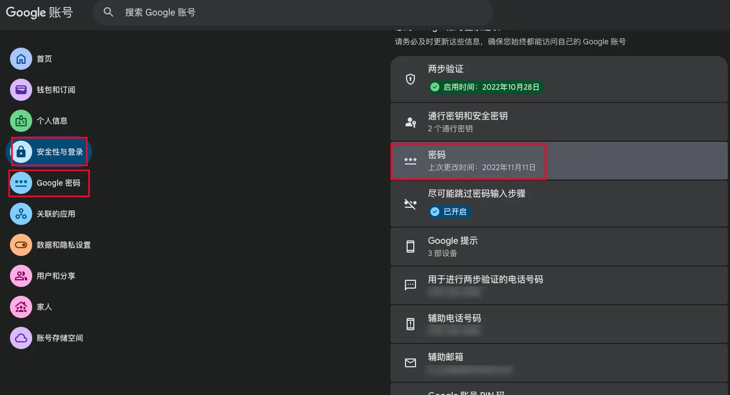Open 用于进行两步验证的电话号码 setting
Viewport: 730px width, 395px height.
[559, 285]
